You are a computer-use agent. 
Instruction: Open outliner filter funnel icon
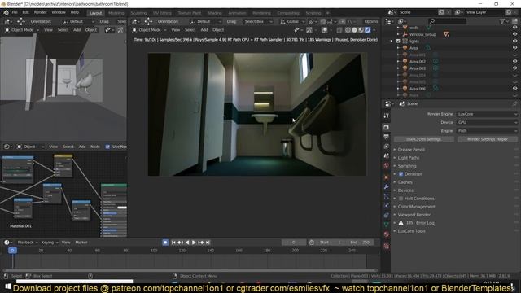pyautogui.click(x=502, y=21)
